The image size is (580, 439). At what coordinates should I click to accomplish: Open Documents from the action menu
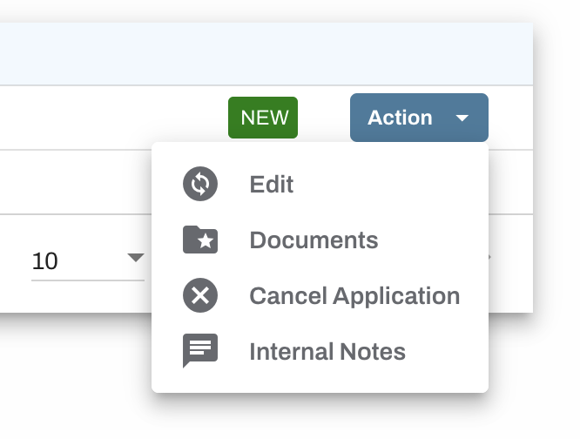pos(314,240)
